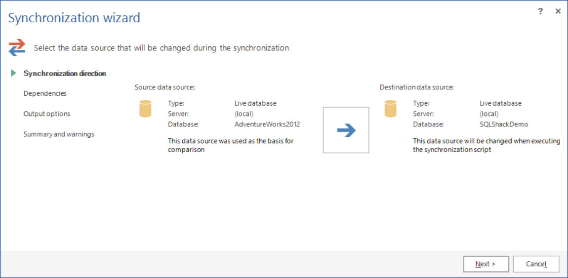Click the source server (local) value
Screen dimensions: 568x278
point(244,114)
